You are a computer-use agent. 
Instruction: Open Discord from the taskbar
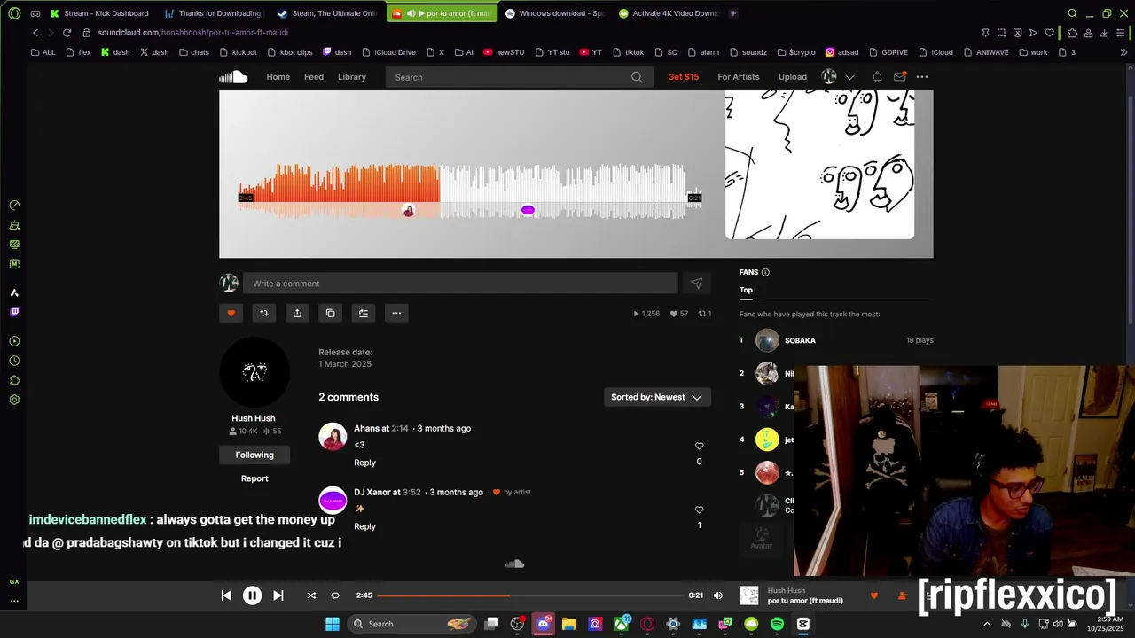click(544, 624)
